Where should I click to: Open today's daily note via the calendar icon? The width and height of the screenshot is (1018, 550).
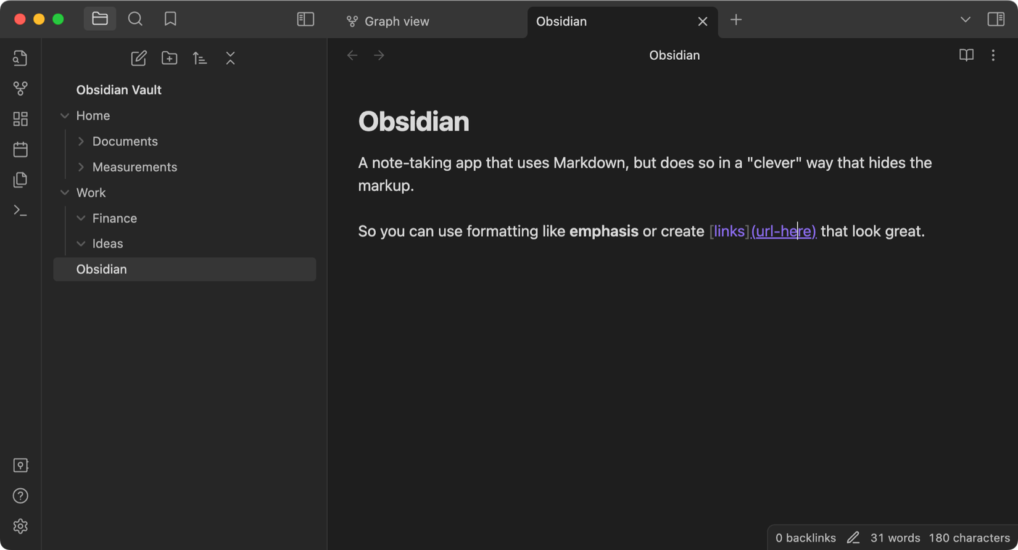[x=20, y=149]
